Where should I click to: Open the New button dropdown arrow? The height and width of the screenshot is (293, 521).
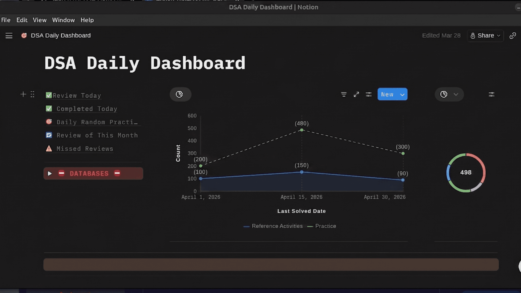pos(402,94)
